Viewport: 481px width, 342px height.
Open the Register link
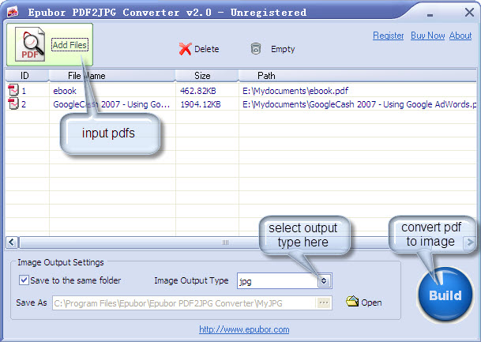click(x=388, y=36)
